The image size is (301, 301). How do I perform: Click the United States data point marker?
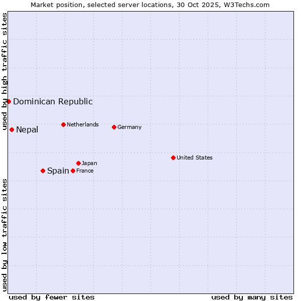pyautogui.click(x=173, y=158)
